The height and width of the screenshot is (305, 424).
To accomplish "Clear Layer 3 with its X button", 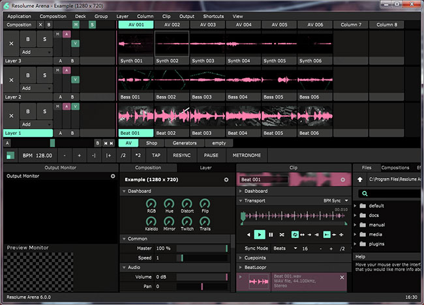I will click(x=11, y=44).
